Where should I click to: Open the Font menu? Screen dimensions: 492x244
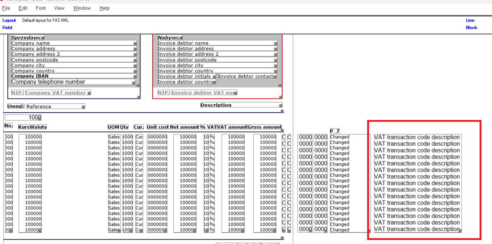tap(41, 8)
